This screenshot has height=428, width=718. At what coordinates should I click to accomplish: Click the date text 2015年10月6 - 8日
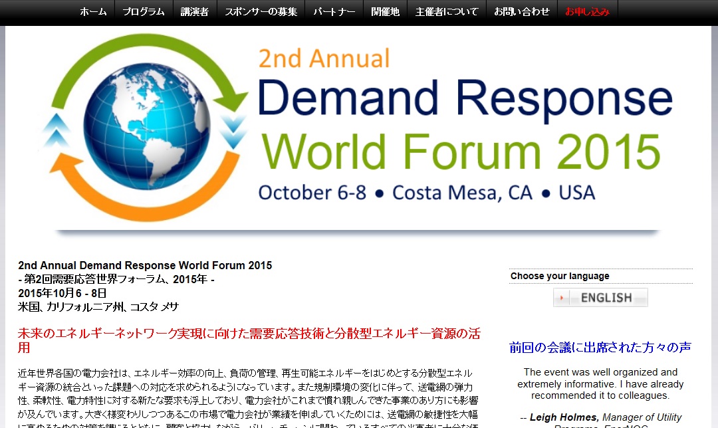(x=62, y=293)
